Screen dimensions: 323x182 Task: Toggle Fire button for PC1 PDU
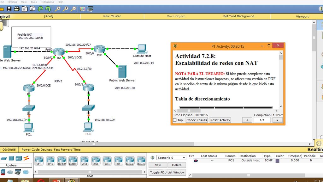tap(196, 161)
